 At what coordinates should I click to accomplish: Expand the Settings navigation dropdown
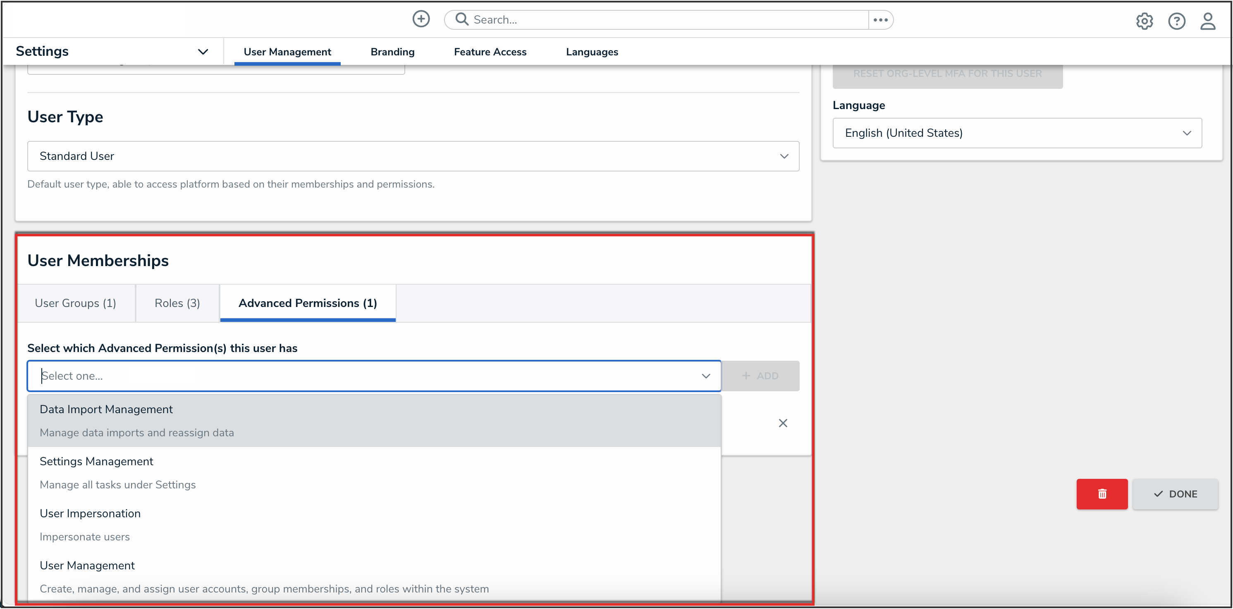(203, 52)
